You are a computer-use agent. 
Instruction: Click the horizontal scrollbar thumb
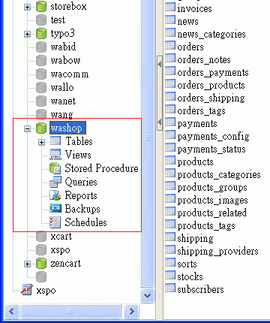[x=70, y=311]
